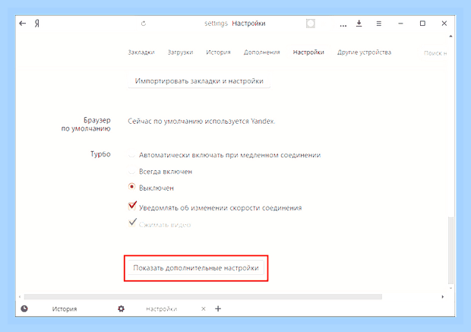The image size is (471, 332).
Task: Select the Выключен Turbo option
Action: [131, 187]
